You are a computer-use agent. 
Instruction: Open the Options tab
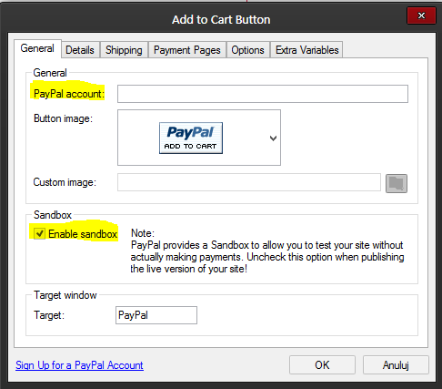[x=248, y=50]
